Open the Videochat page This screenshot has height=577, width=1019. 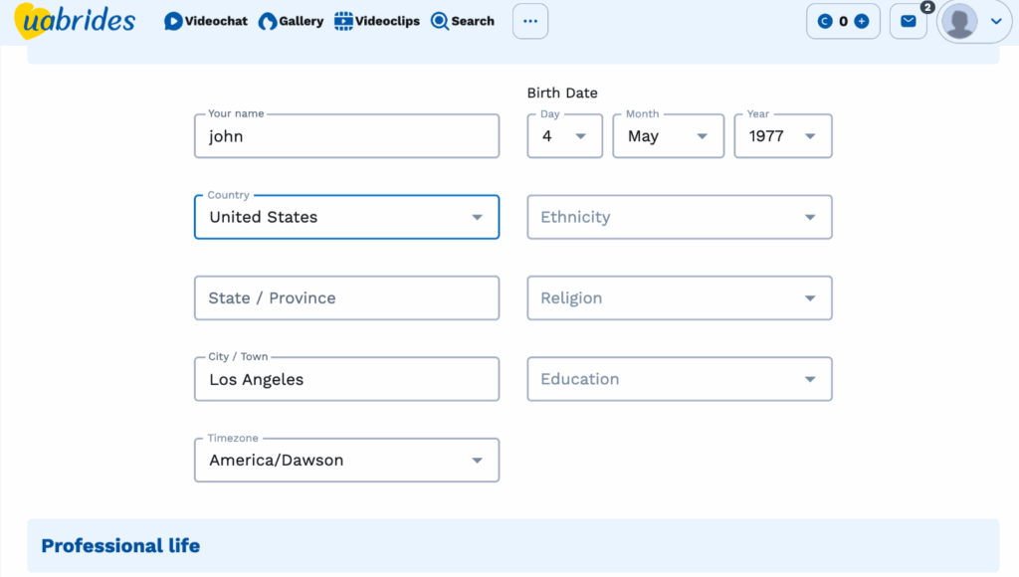pos(206,21)
